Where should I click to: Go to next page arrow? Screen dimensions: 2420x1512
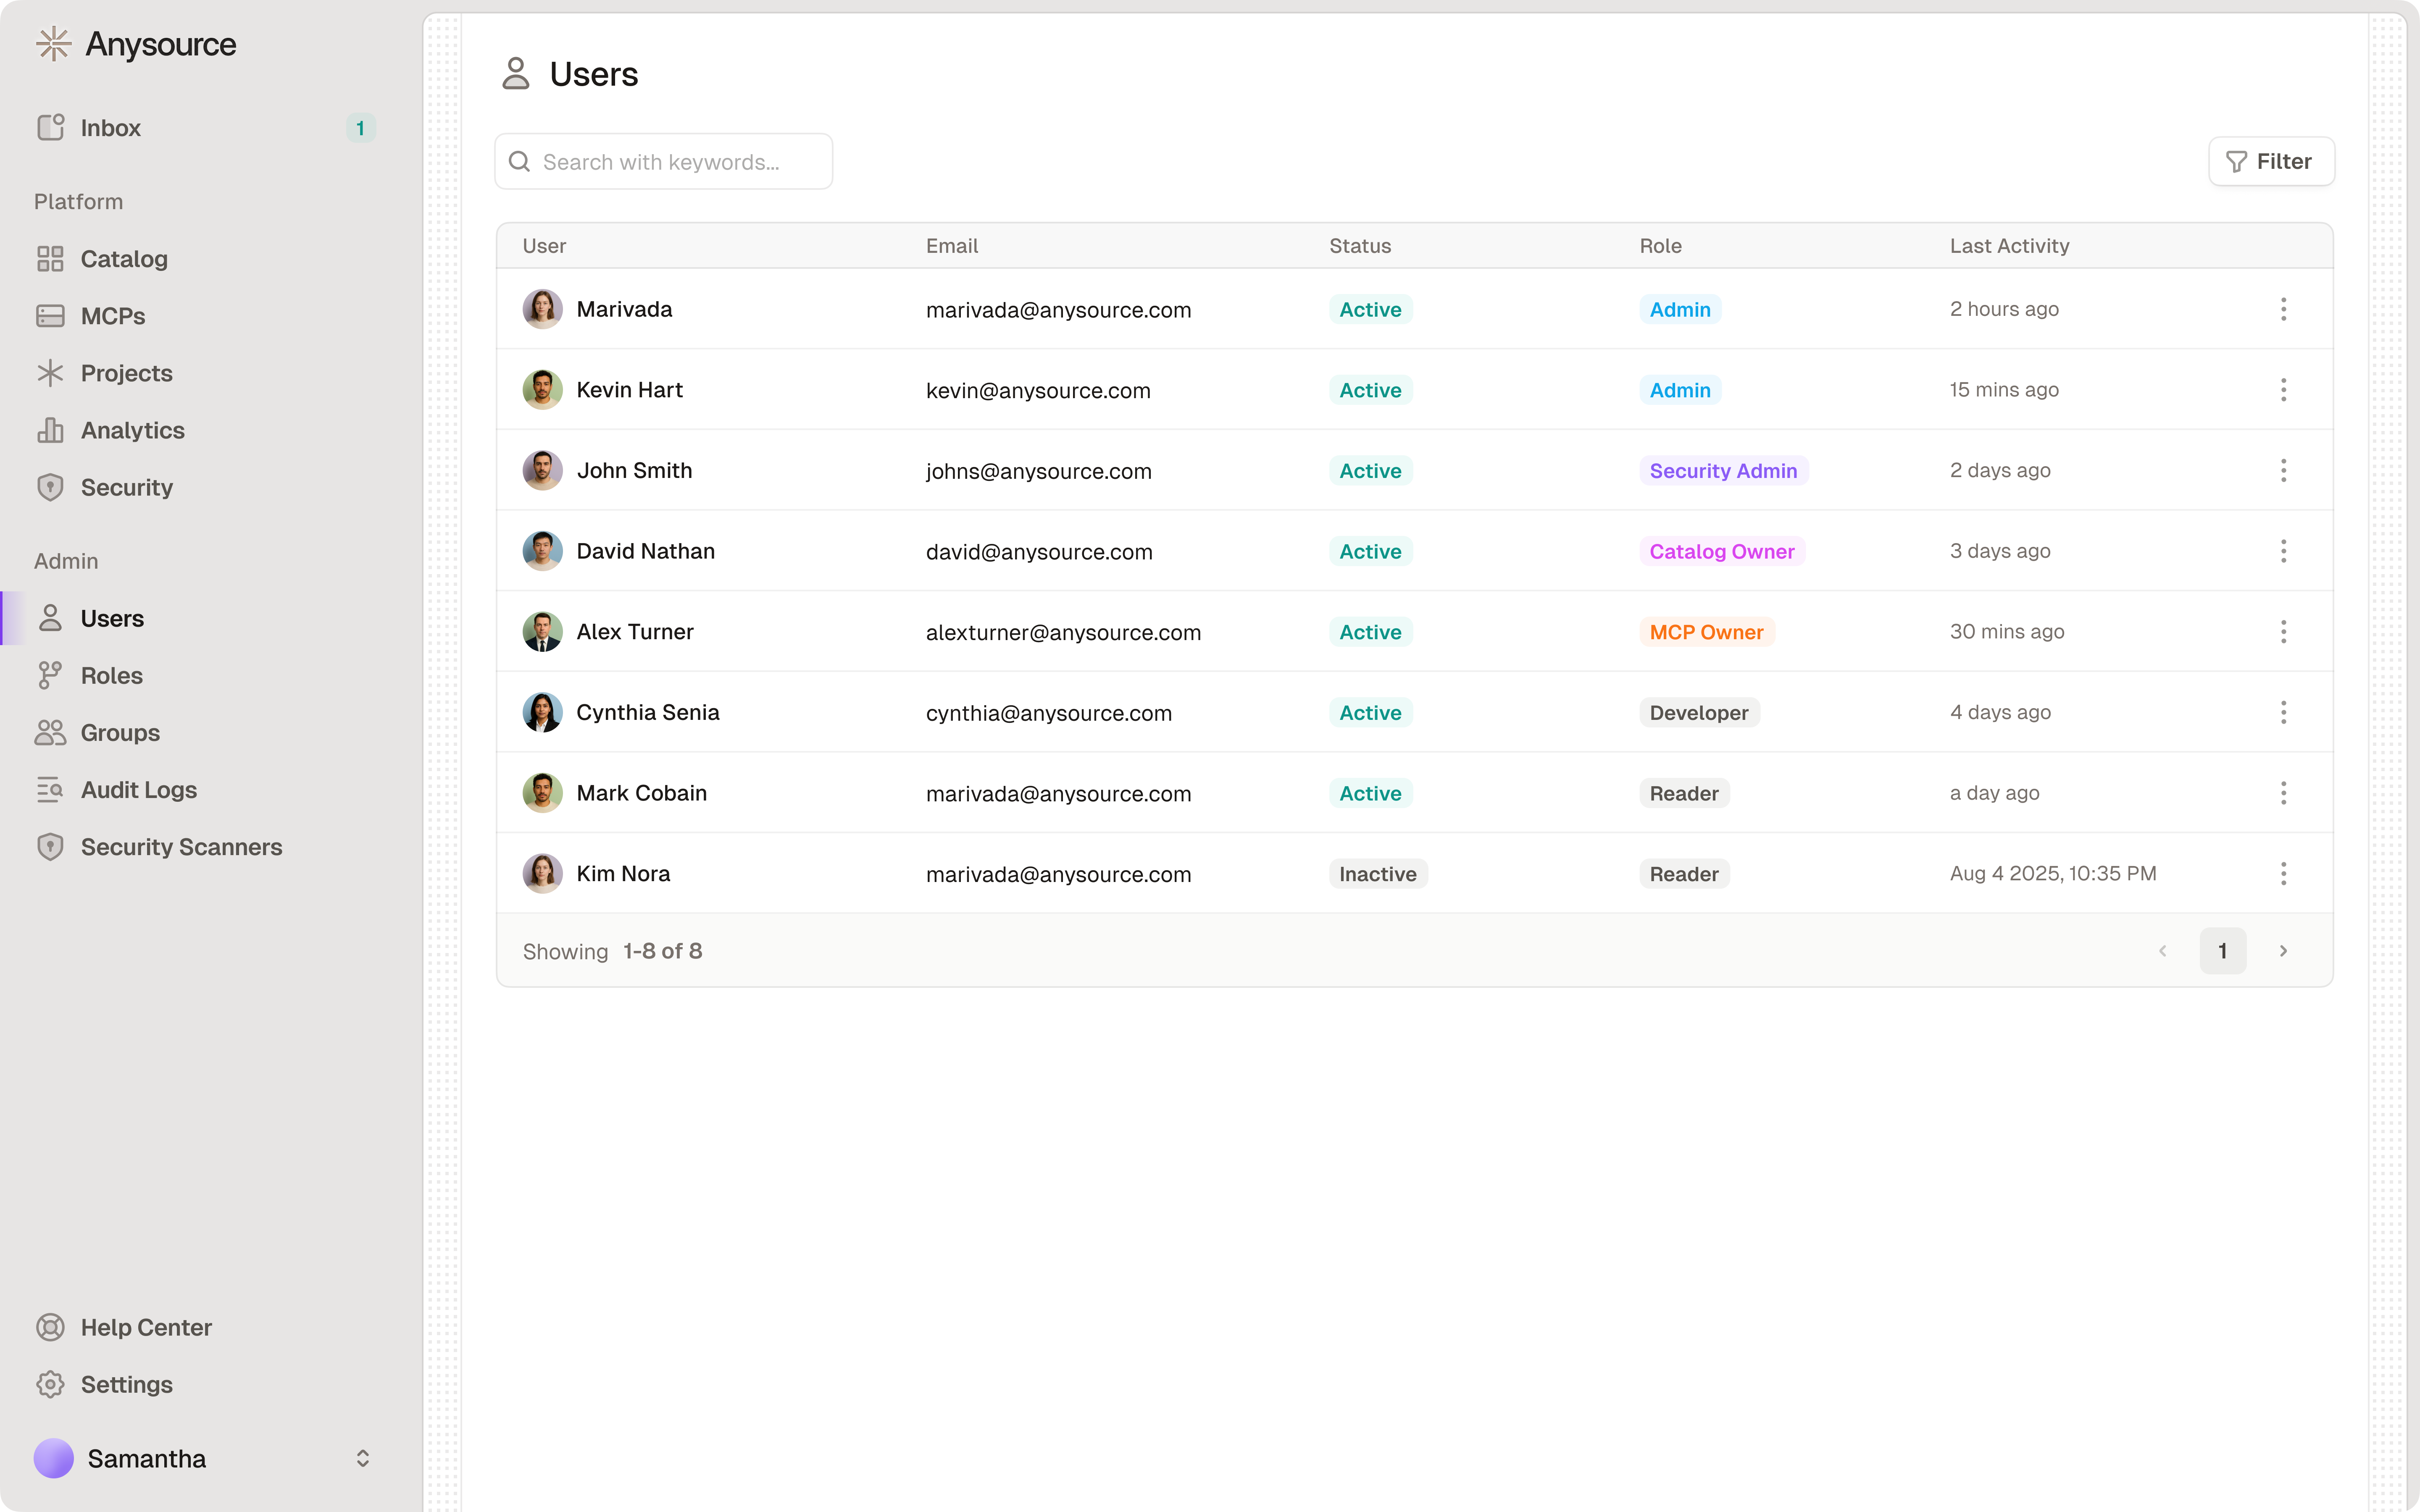(2283, 951)
